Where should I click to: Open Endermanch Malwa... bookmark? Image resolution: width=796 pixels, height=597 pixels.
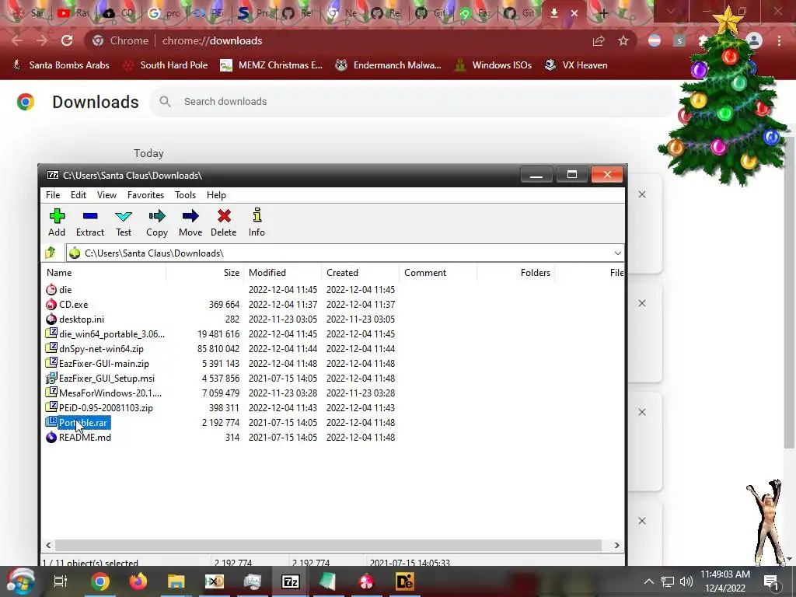[389, 65]
